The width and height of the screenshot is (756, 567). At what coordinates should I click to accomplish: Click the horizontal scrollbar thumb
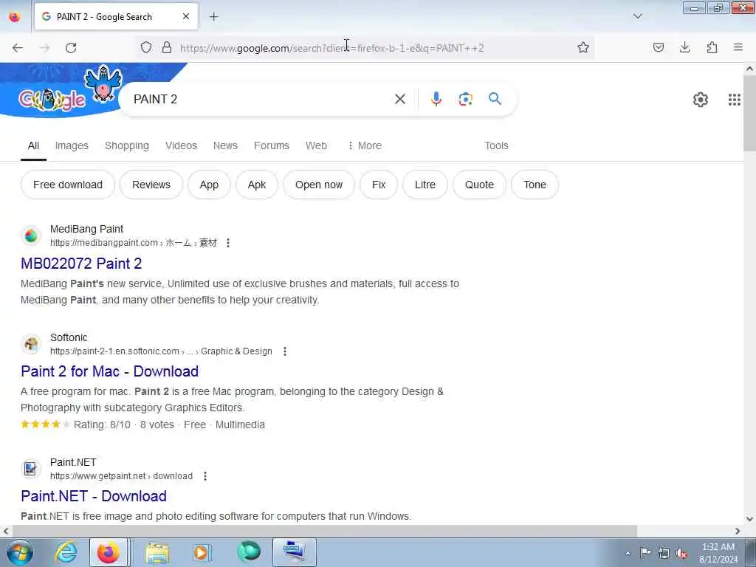coord(325,531)
